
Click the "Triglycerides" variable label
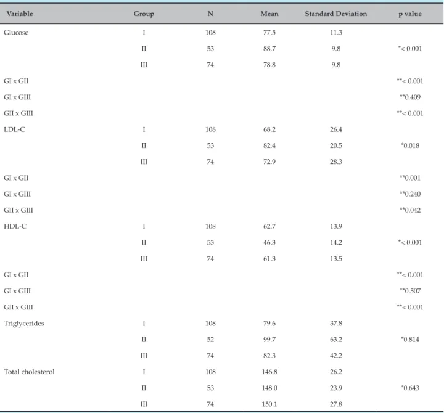point(24,324)
